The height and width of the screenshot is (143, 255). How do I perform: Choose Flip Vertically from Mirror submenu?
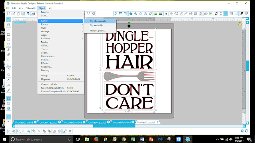(x=100, y=25)
